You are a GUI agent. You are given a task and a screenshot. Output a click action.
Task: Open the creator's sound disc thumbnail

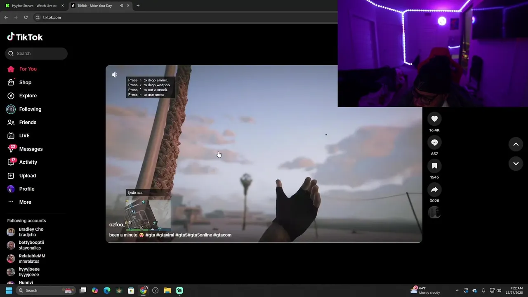tap(434, 212)
